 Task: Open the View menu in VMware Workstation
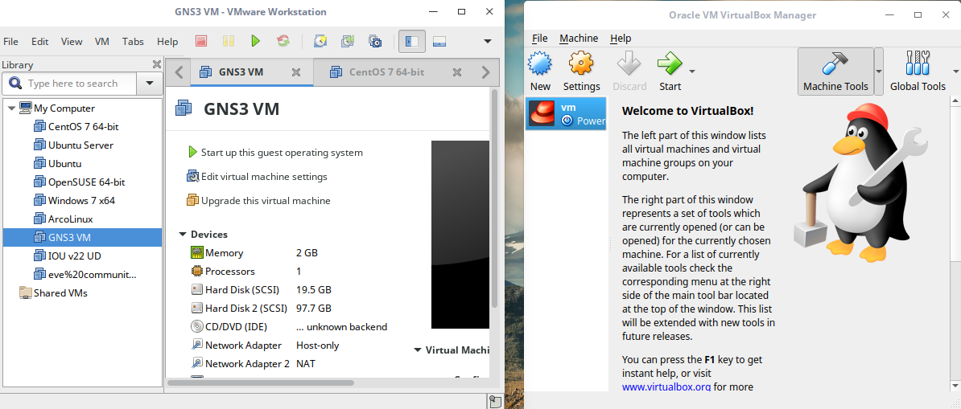point(72,42)
